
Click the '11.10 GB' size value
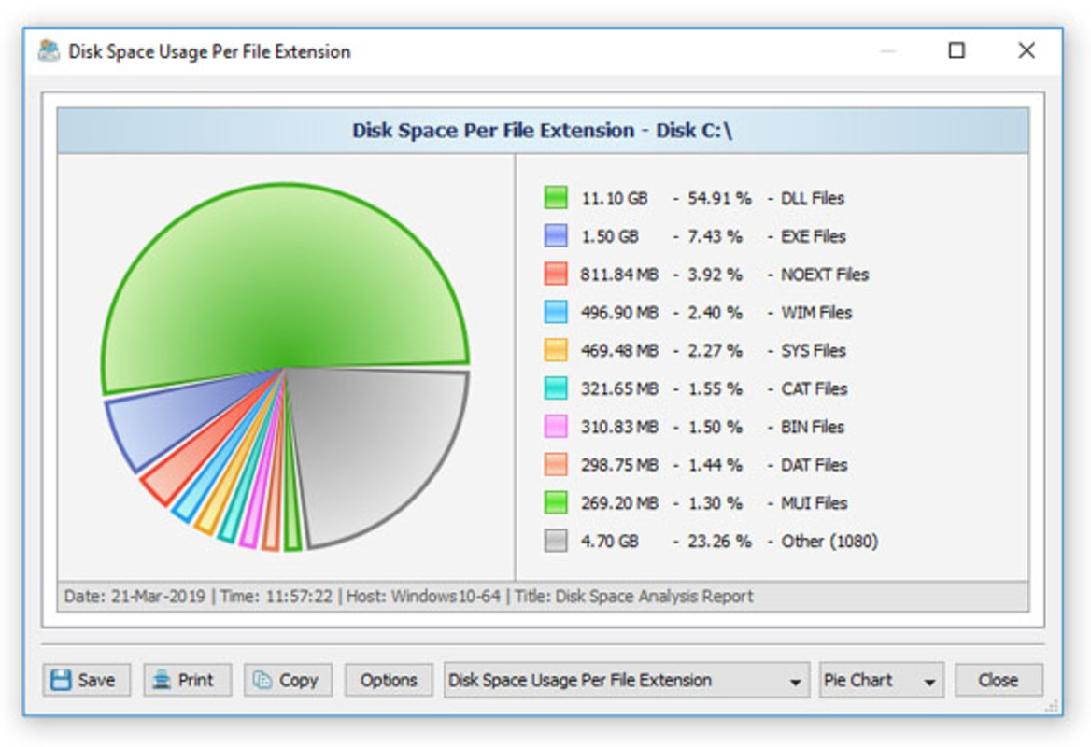click(615, 198)
